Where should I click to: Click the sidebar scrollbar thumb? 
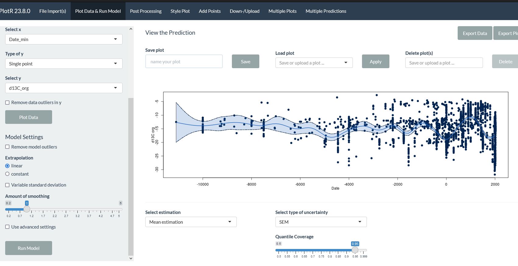coord(131,177)
